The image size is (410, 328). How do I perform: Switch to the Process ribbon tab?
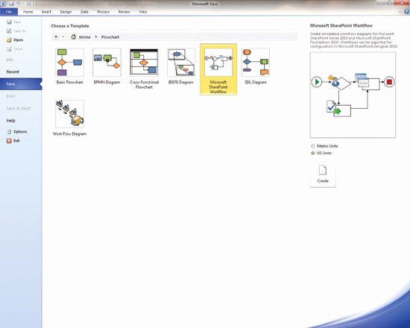pos(104,12)
